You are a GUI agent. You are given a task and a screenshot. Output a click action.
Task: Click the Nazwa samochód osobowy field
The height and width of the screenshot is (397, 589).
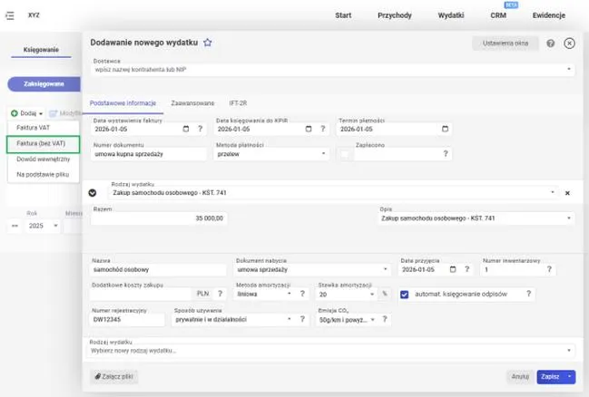(158, 269)
